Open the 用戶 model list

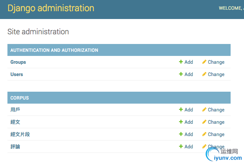[15, 110]
